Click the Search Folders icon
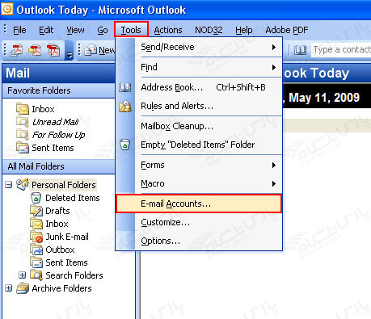This screenshot has height=319, width=371. (x=36, y=275)
